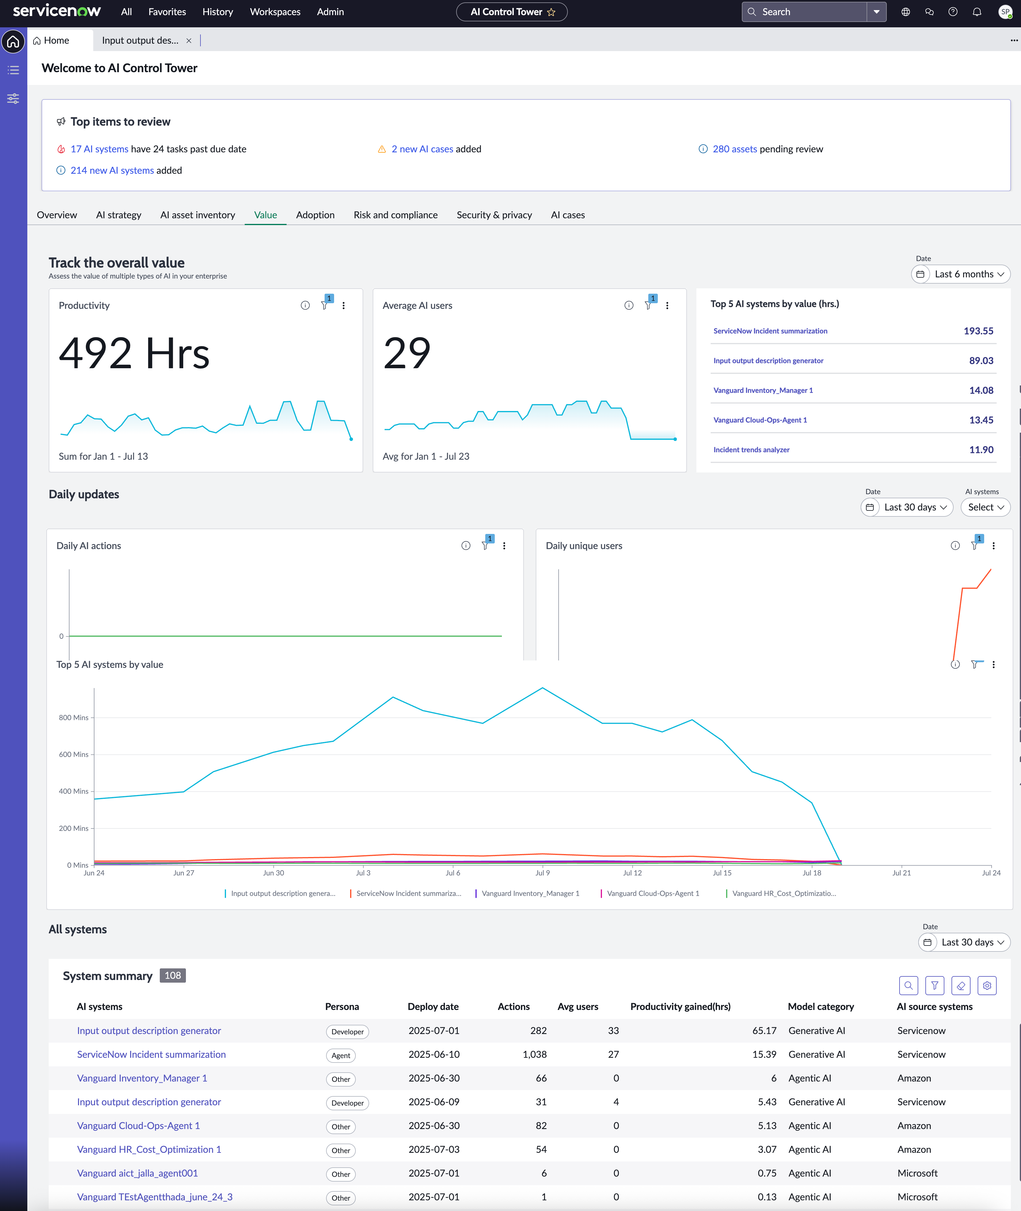Expand the search scope dropdown arrow

pyautogui.click(x=876, y=12)
